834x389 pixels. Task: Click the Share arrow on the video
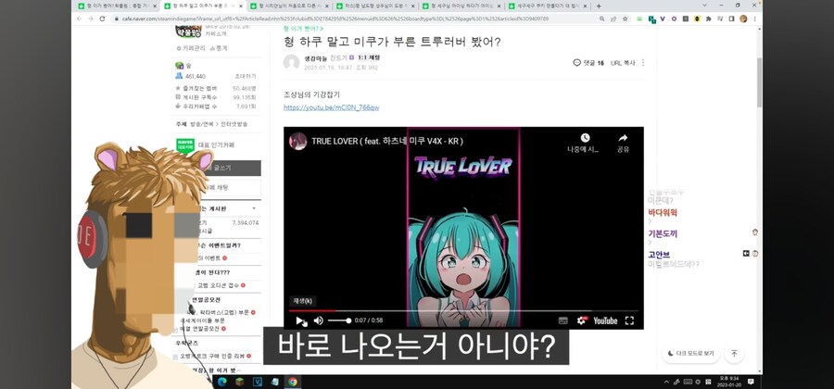[623, 138]
